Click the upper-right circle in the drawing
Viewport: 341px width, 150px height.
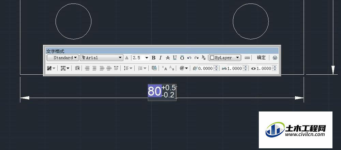251,21
